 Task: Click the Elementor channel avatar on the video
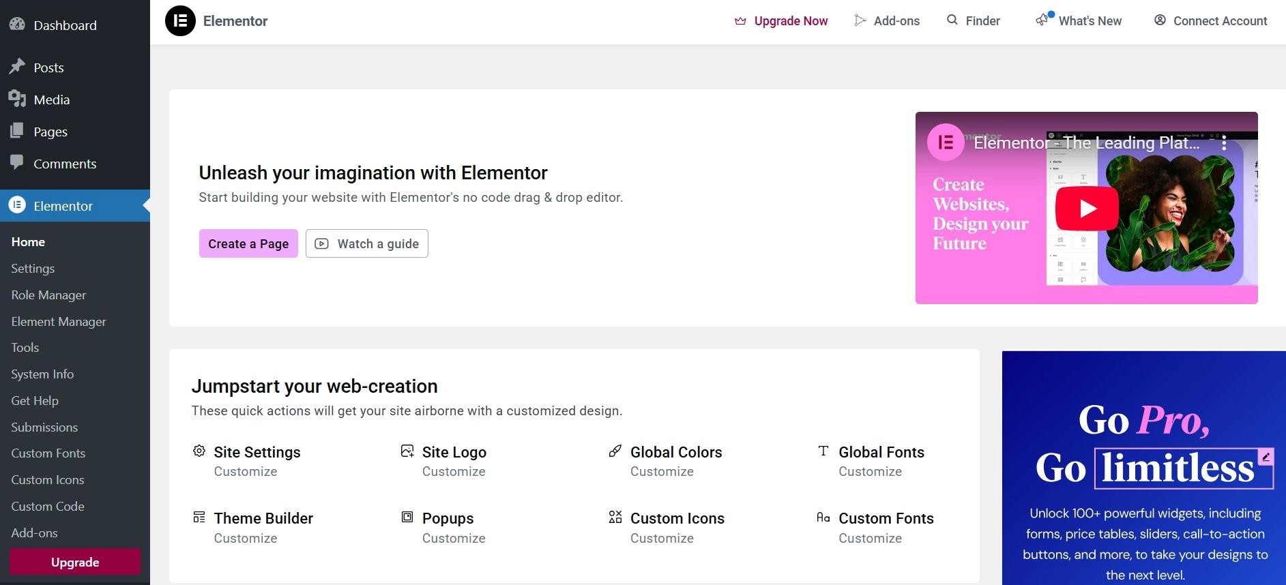(x=946, y=142)
